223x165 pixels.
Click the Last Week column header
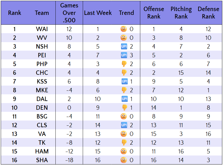pyautogui.click(x=98, y=13)
